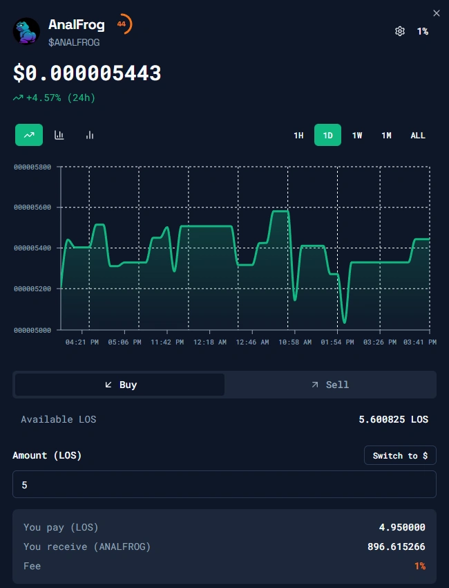The height and width of the screenshot is (588, 449).
Task: Select the line chart view icon
Action: coord(29,135)
